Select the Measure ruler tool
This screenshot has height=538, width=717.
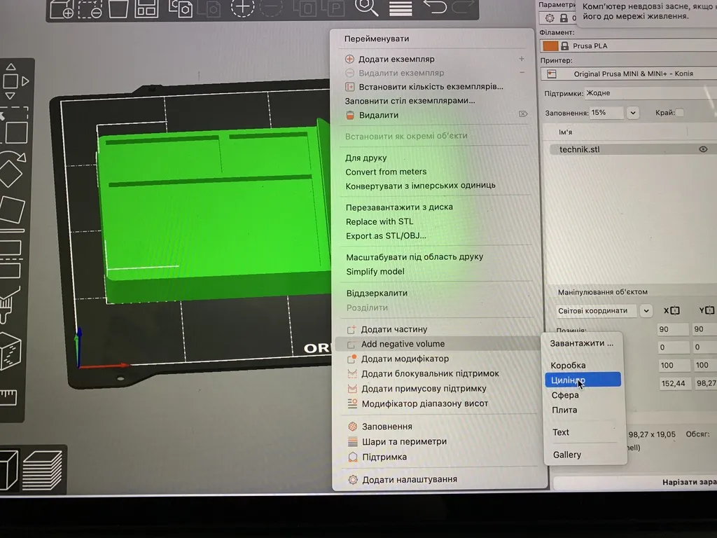(8, 398)
